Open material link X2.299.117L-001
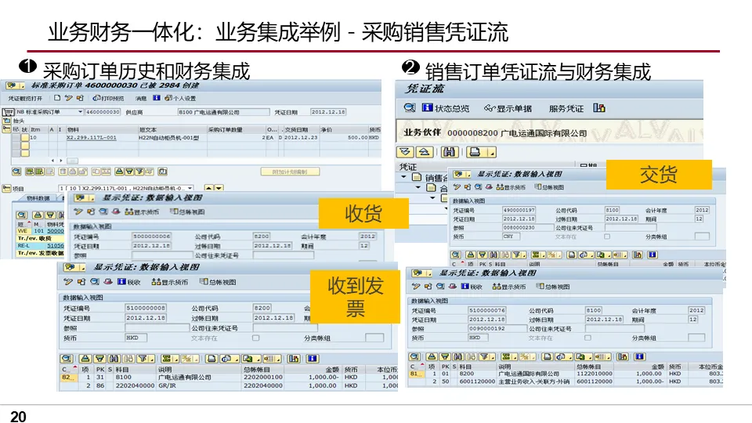The height and width of the screenshot is (423, 752). tap(91, 138)
